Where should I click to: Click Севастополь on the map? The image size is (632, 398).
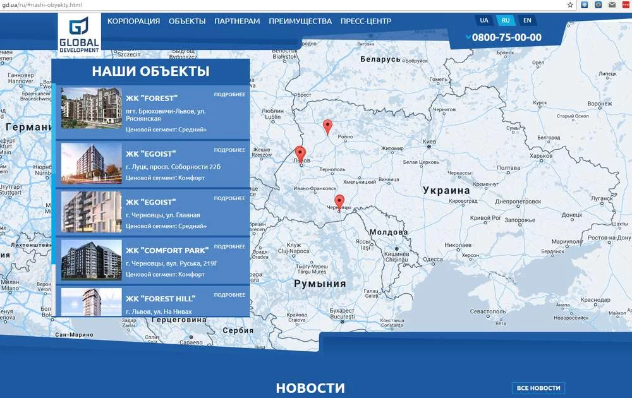click(x=488, y=311)
